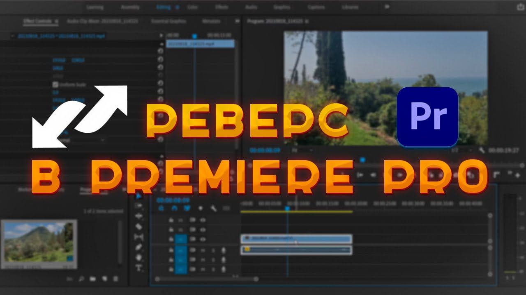This screenshot has height=295, width=526.
Task: Switch to the Learning workspace
Action: (95, 7)
